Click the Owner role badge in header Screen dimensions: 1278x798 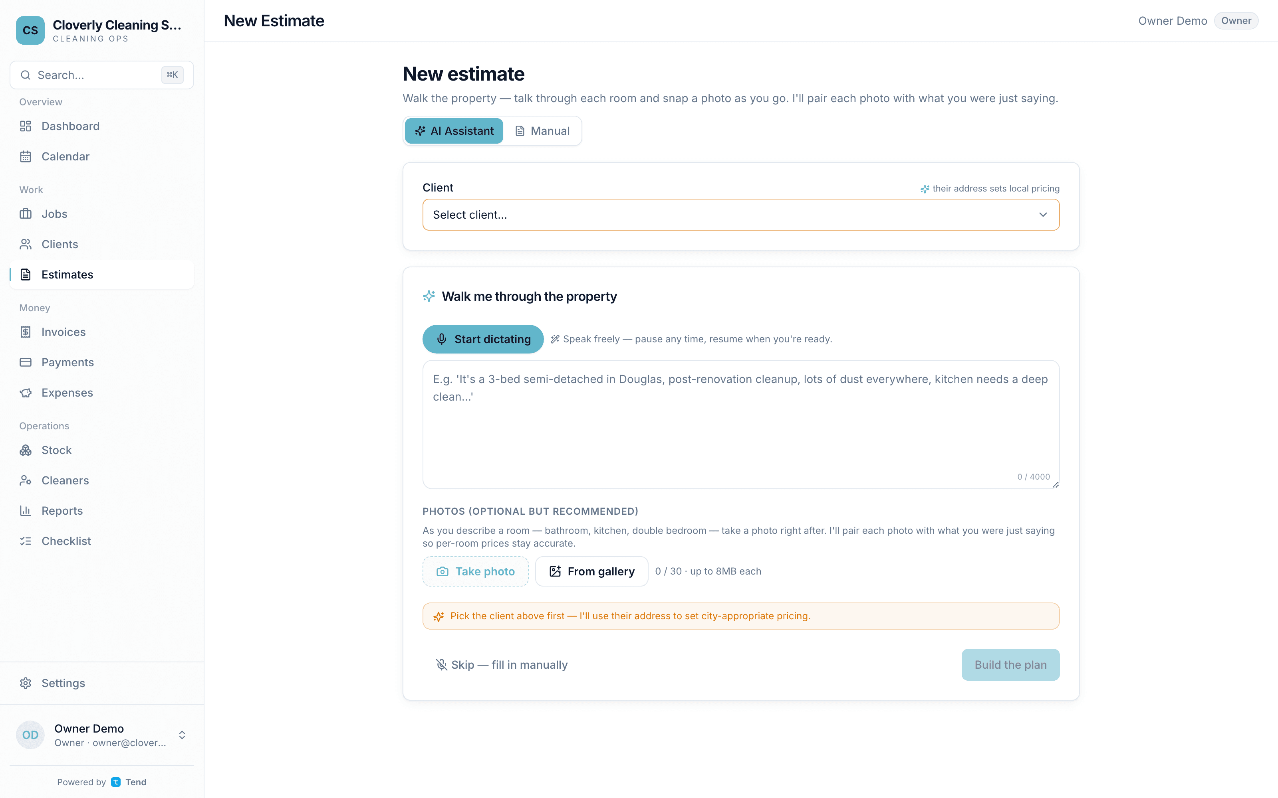coord(1236,21)
